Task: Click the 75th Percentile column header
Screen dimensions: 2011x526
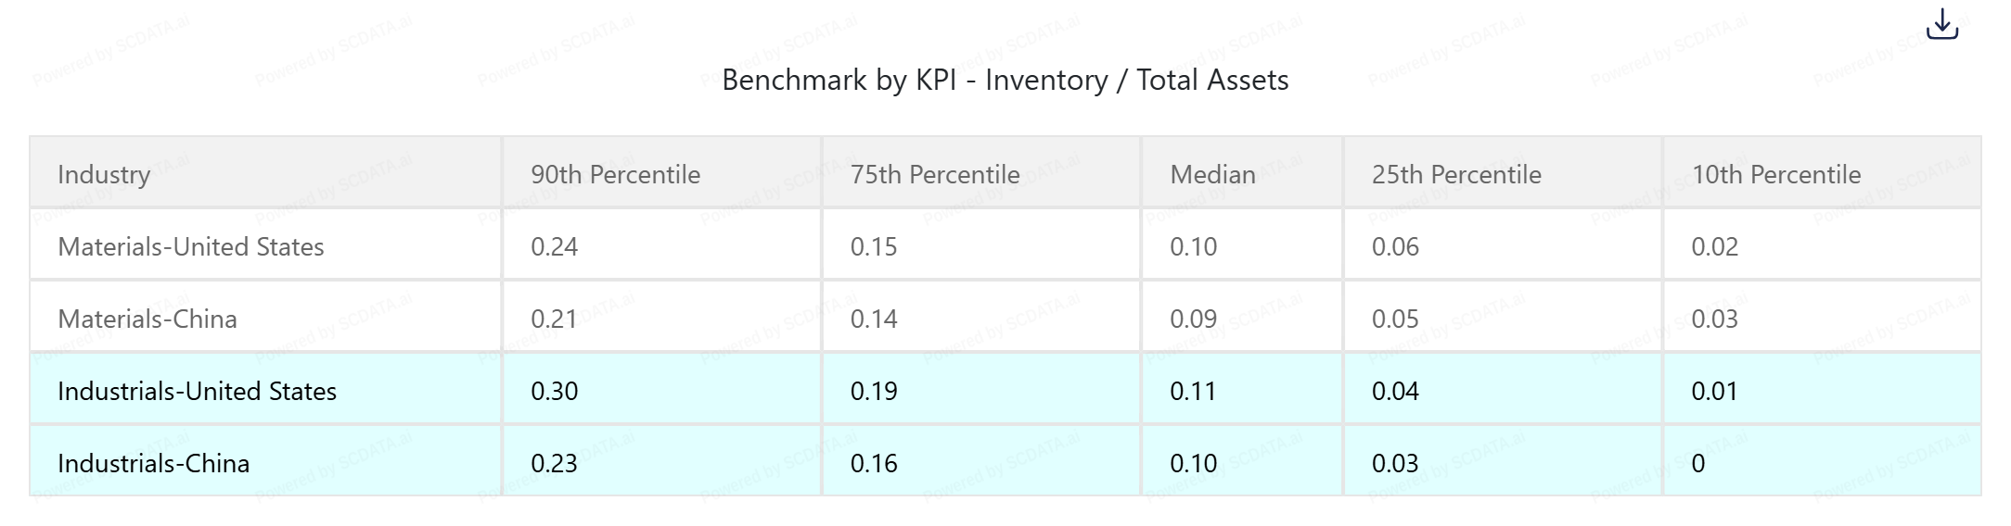Action: click(x=935, y=174)
